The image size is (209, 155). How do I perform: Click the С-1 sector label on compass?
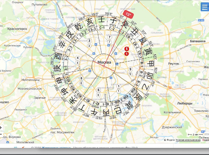coord(102,28)
